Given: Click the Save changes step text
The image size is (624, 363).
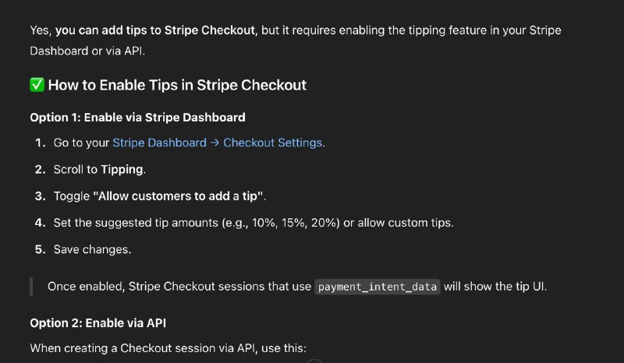Looking at the screenshot, I should (x=92, y=249).
